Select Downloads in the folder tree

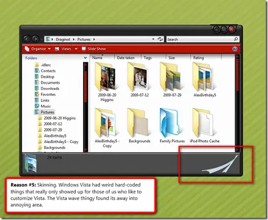pyautogui.click(x=47, y=89)
